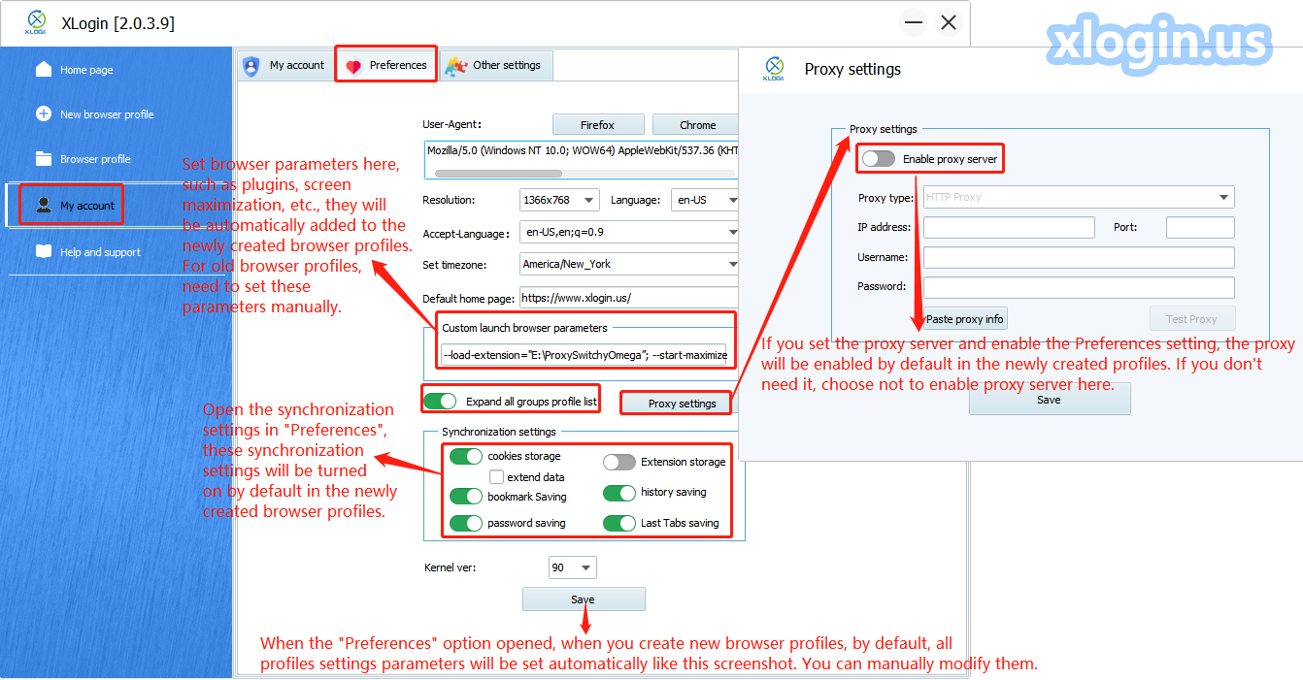The image size is (1303, 680).
Task: Open Browser profile folder icon in sidebar
Action: (44, 158)
